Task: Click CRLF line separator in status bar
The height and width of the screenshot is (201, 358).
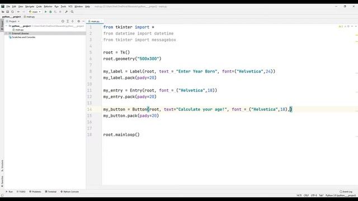Action: (306, 195)
